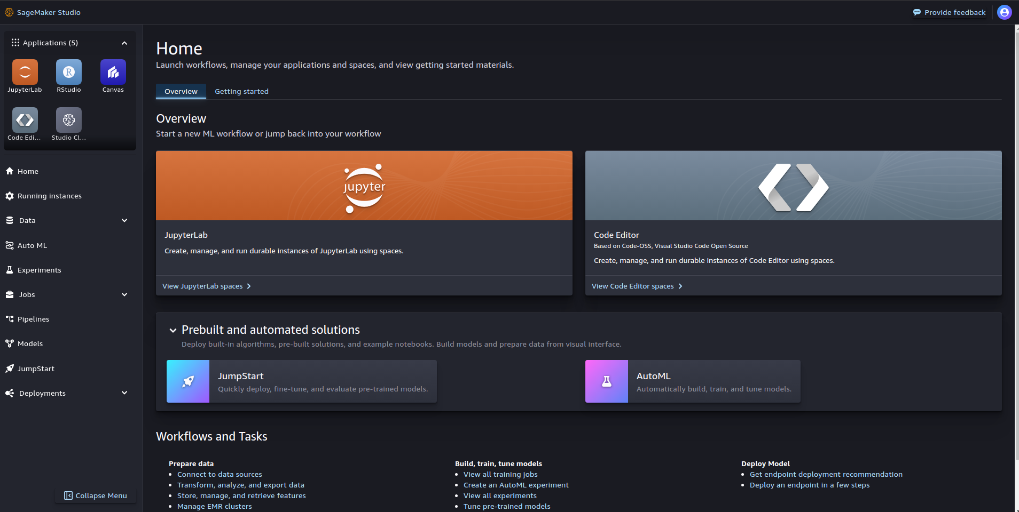Switch to the Getting started tab
Viewport: 1019px width, 512px height.
[241, 91]
